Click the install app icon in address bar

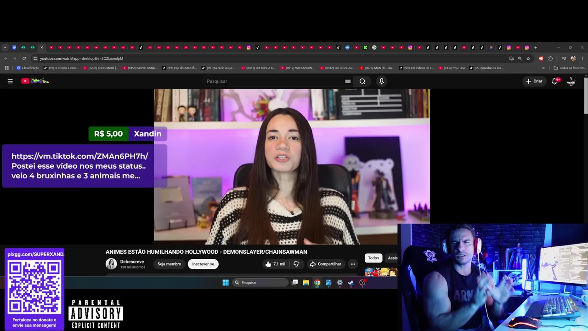[x=511, y=58]
